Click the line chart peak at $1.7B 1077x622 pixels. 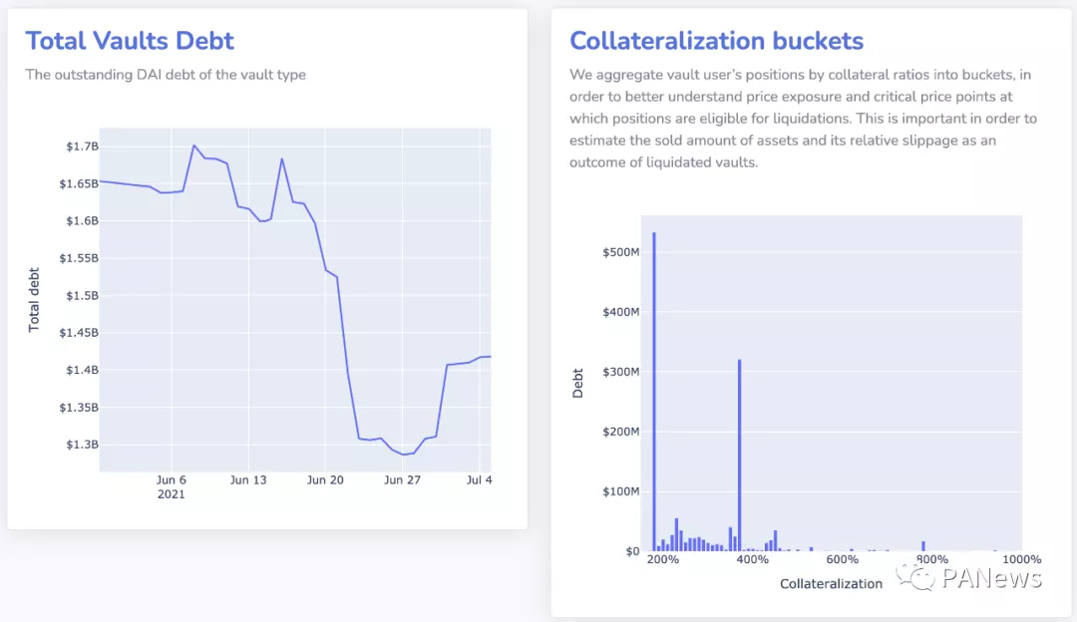194,146
